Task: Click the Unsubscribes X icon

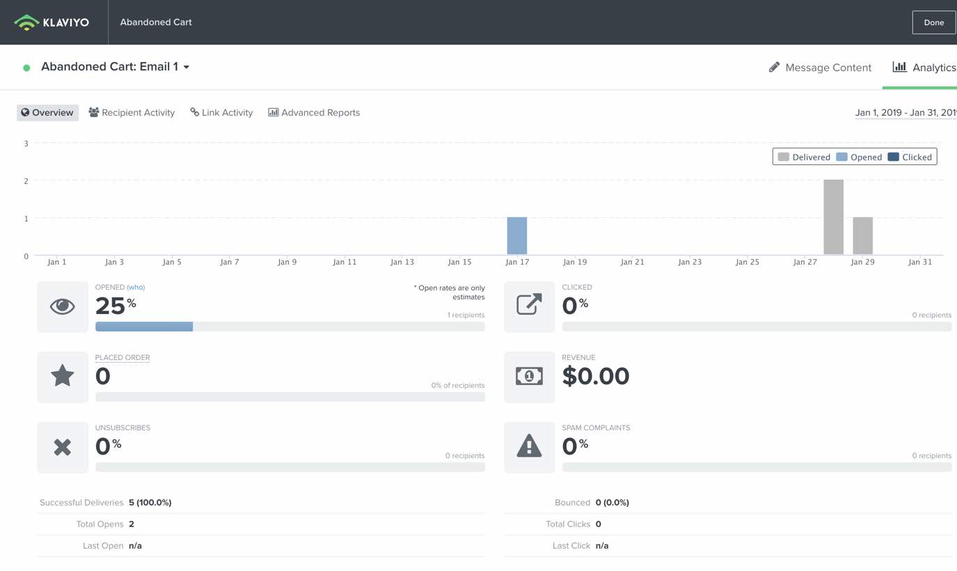Action: click(63, 447)
